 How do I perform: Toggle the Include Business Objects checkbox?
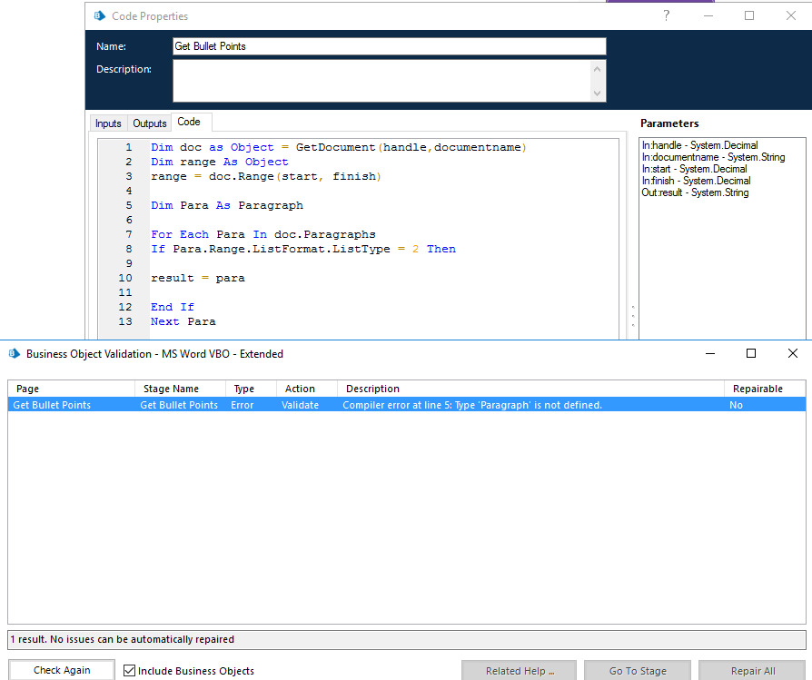130,670
